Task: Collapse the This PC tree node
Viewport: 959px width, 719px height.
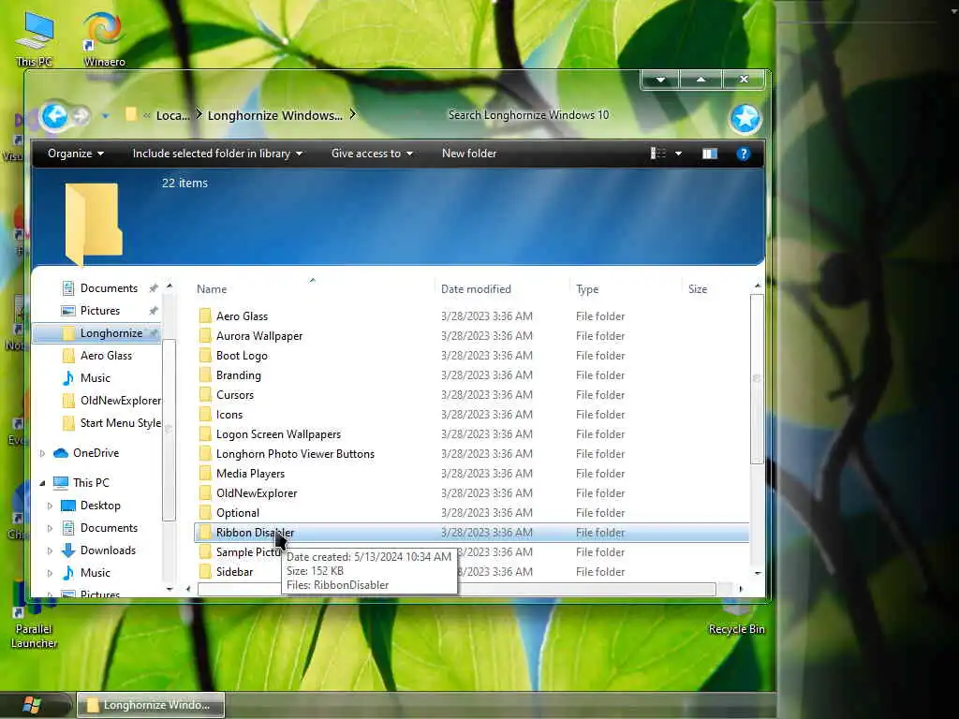Action: (42, 483)
